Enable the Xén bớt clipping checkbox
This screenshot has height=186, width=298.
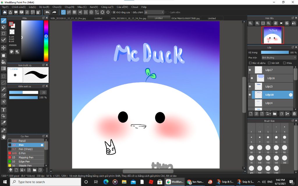(x=269, y=63)
